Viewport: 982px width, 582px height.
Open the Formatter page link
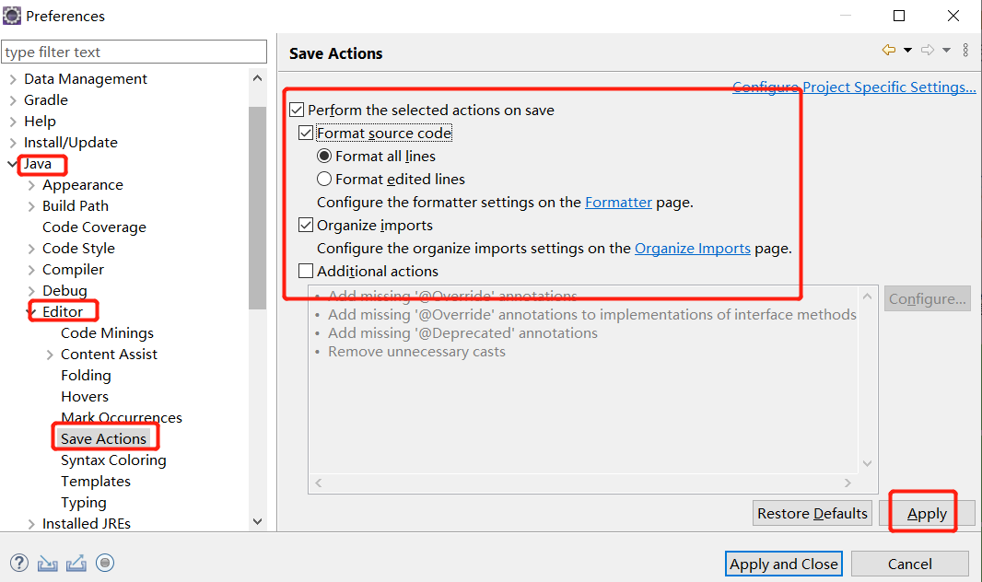[x=618, y=203]
